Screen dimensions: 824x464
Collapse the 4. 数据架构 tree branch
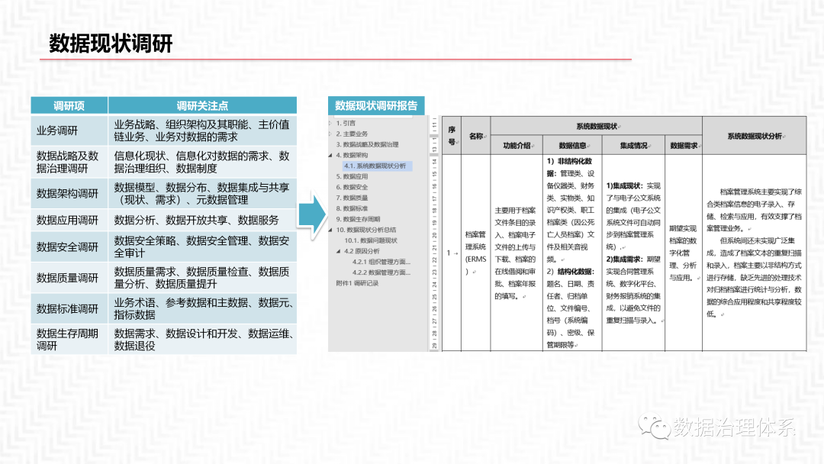(x=331, y=153)
